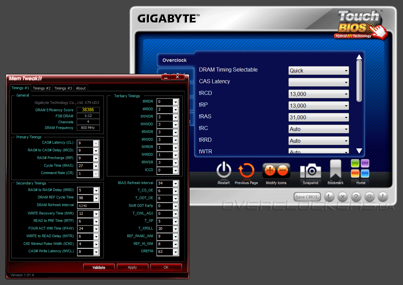This screenshot has width=403, height=285.
Task: Expand REF_PANIC_WM dropdown
Action: (176, 237)
